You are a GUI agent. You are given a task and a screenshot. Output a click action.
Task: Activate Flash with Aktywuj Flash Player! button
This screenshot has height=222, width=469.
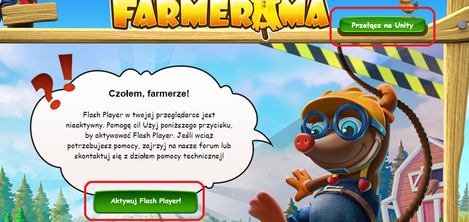coord(146,201)
